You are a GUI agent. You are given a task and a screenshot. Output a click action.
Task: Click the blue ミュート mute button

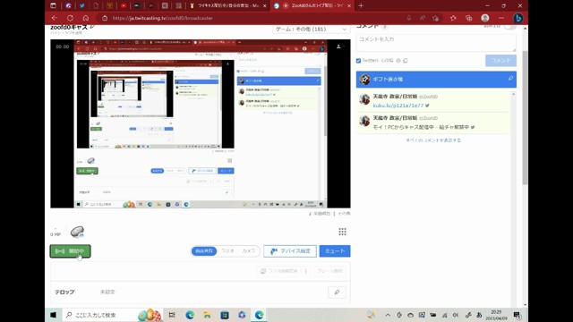pos(335,251)
